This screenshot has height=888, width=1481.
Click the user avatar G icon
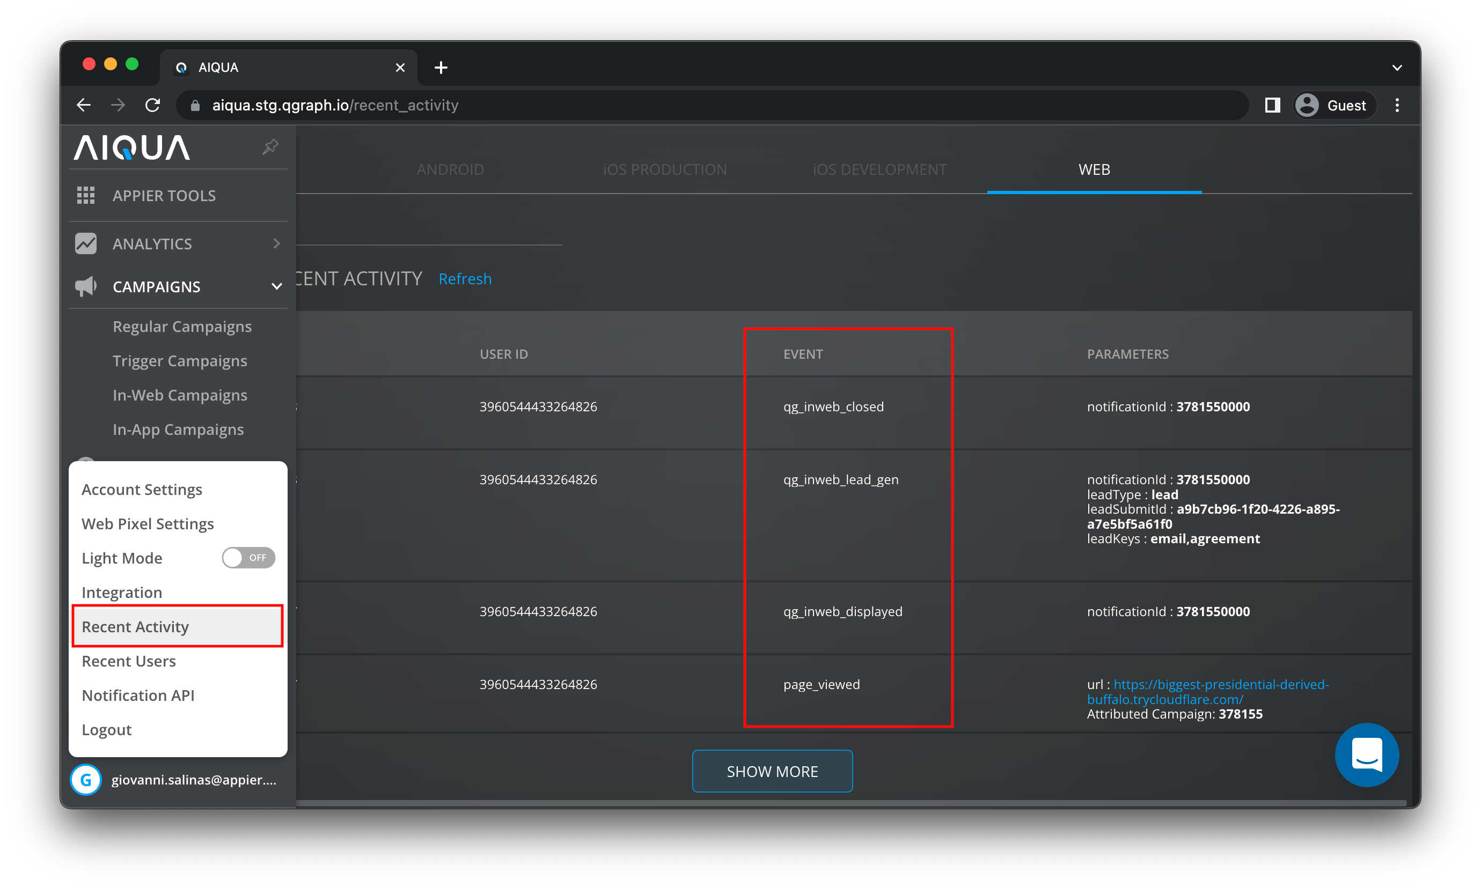[x=86, y=780]
